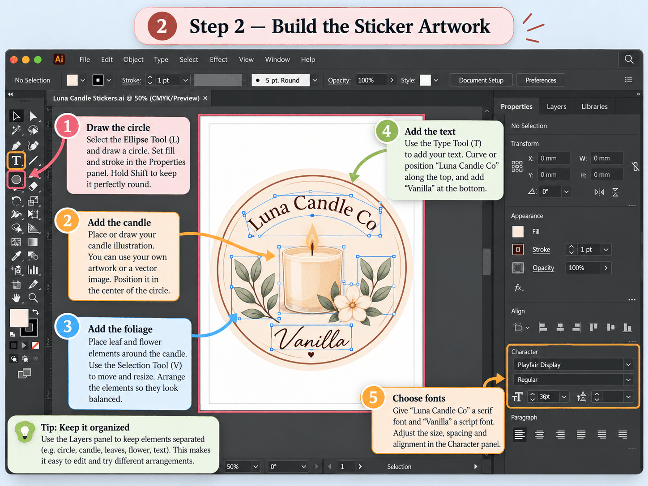
Task: Select the Free Transform tool
Action: (33, 214)
